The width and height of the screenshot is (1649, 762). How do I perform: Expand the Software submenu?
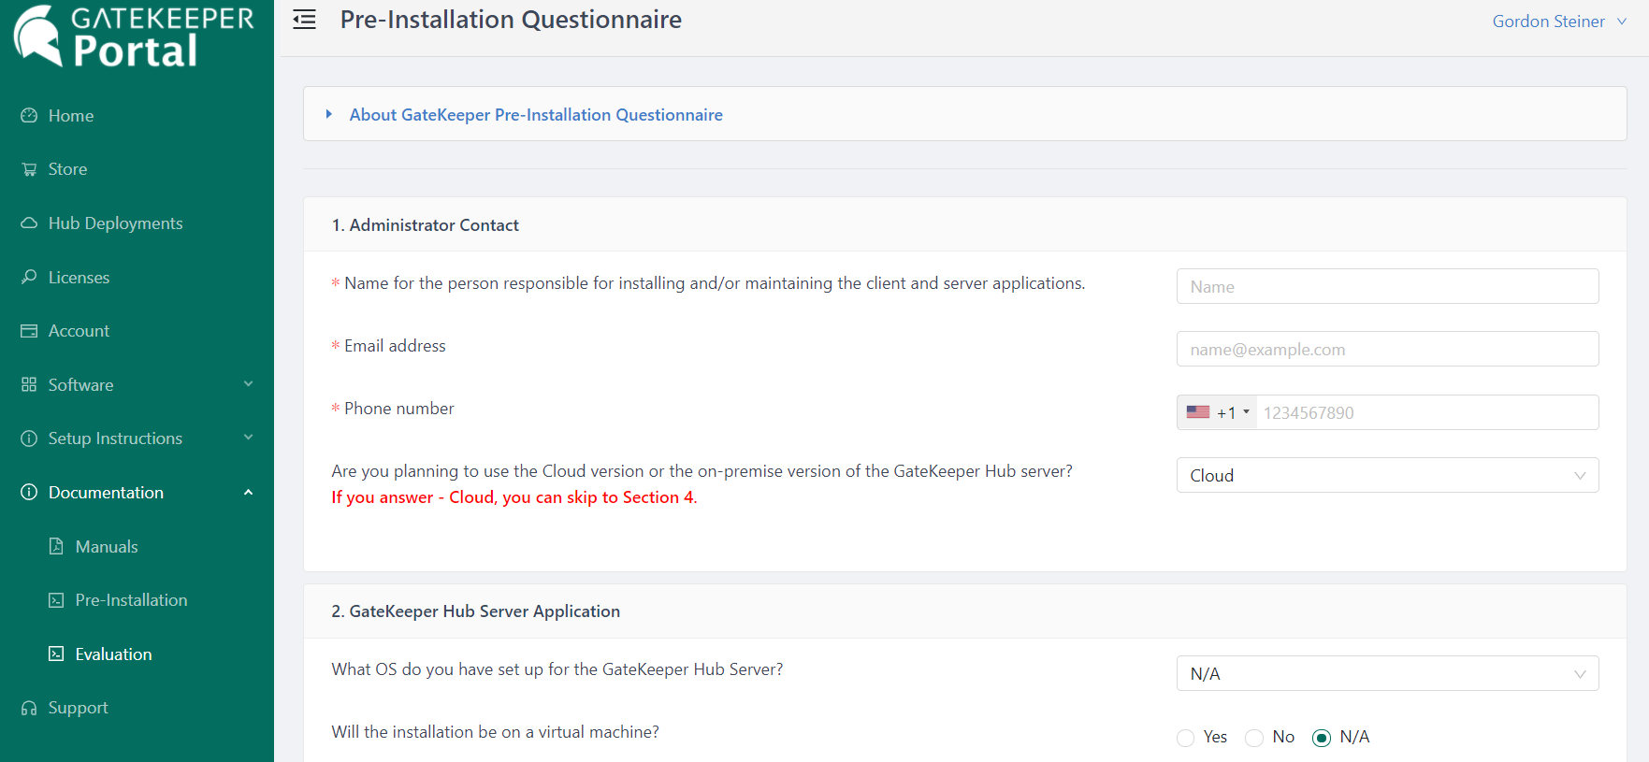point(137,384)
